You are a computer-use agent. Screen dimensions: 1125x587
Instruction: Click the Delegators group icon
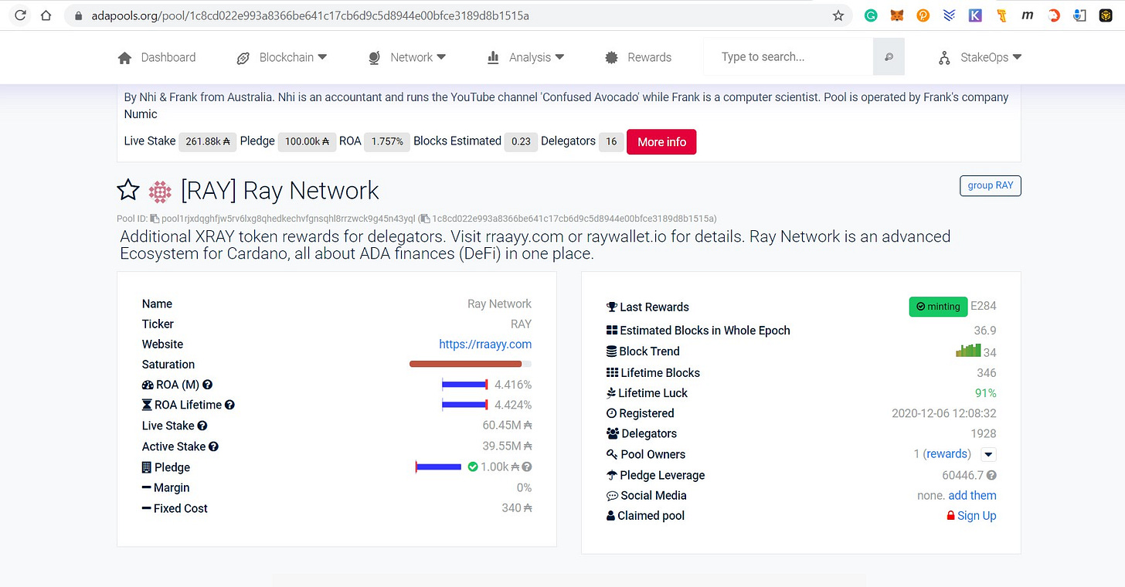coord(613,433)
